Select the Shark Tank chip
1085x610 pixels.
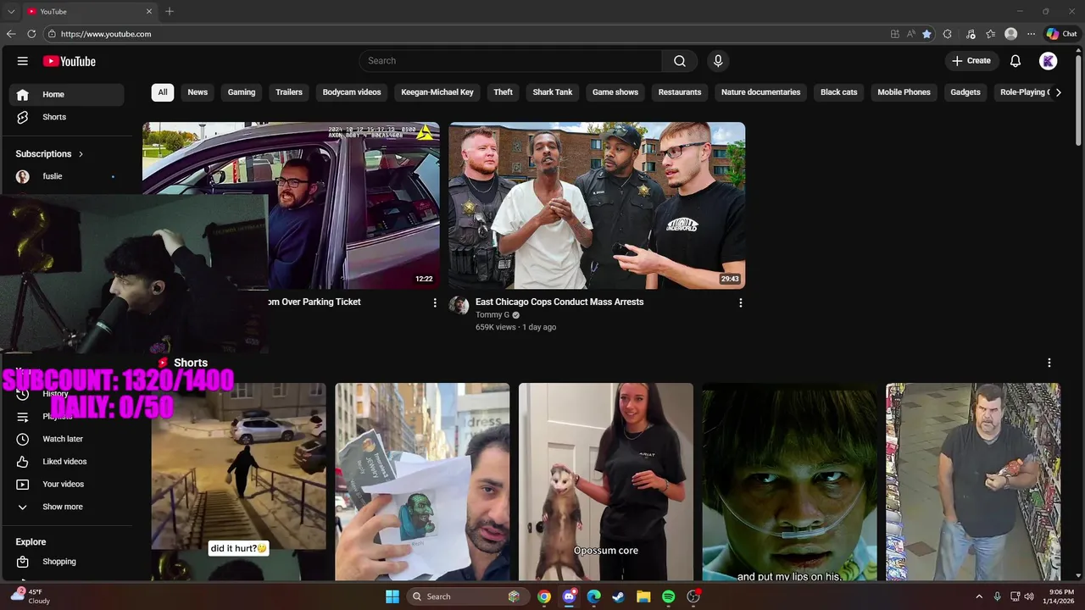[x=553, y=92]
